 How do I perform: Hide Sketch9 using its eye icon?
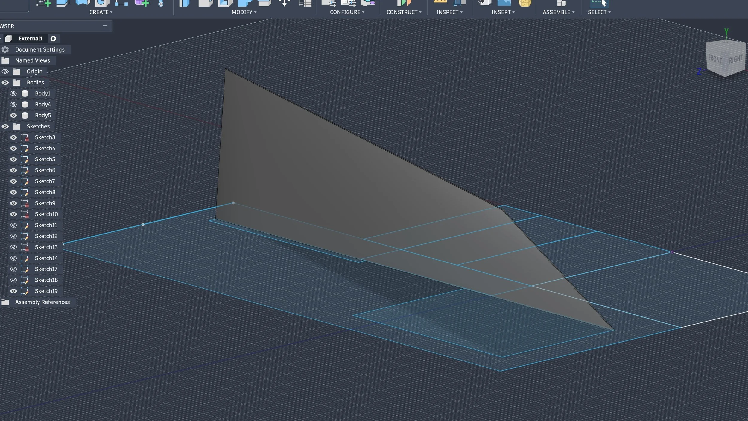pos(13,203)
